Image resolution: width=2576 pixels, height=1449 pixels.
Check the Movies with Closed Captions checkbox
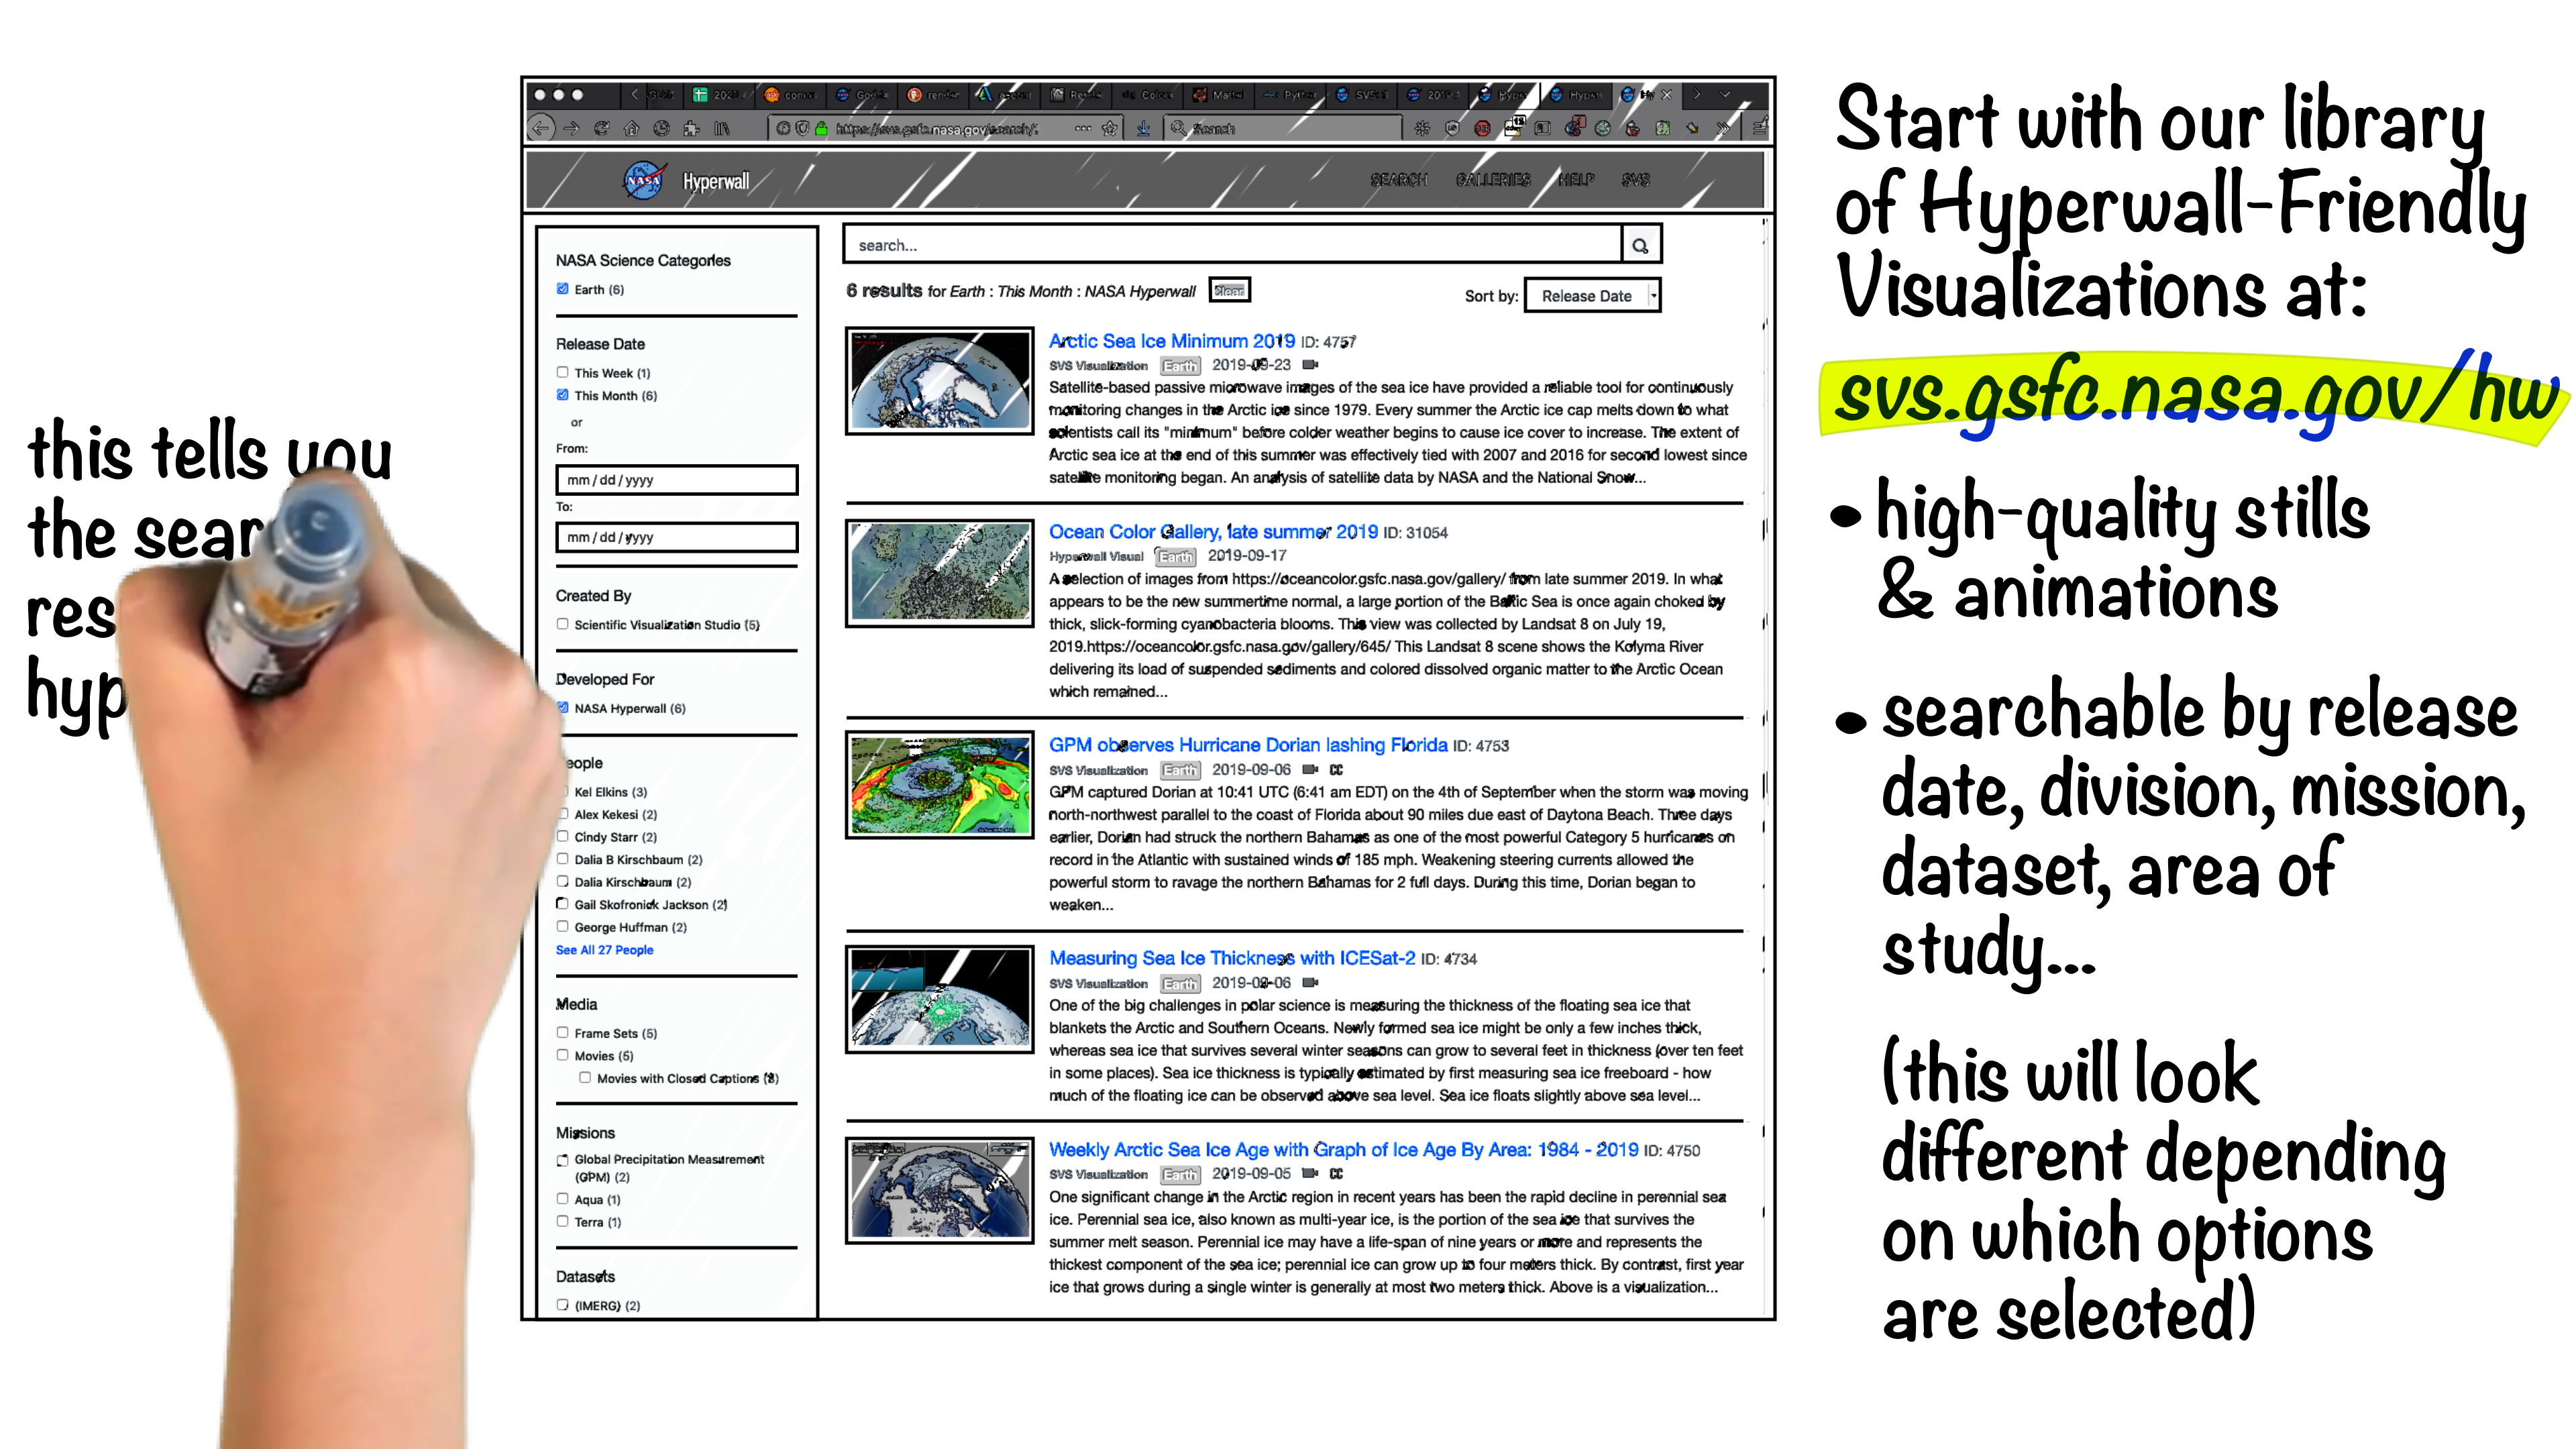585,1077
